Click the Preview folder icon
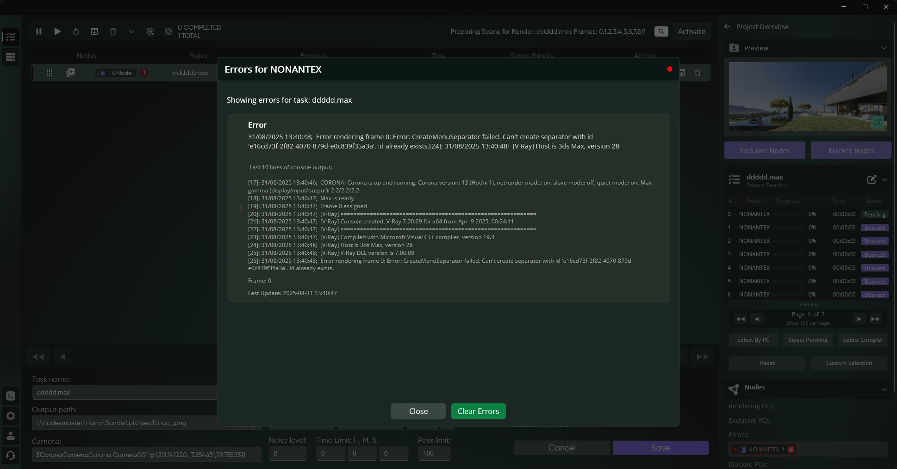897x469 pixels. pyautogui.click(x=734, y=48)
